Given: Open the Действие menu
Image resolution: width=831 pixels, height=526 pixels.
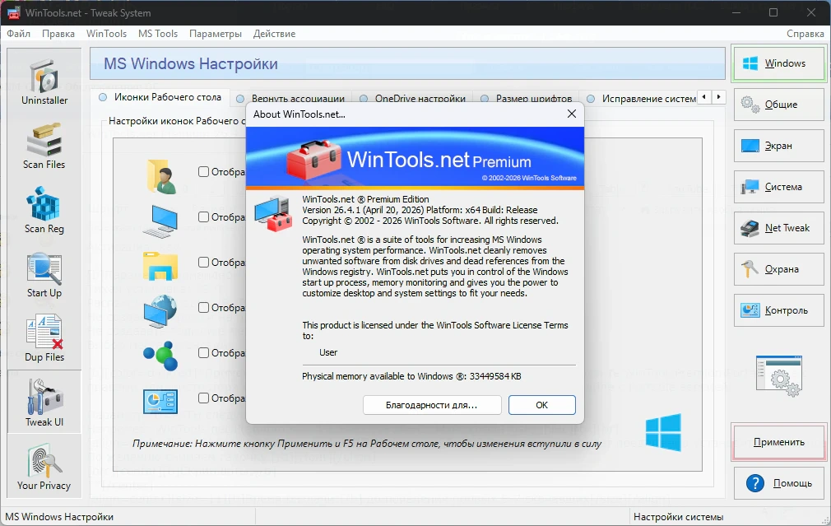Looking at the screenshot, I should (274, 34).
